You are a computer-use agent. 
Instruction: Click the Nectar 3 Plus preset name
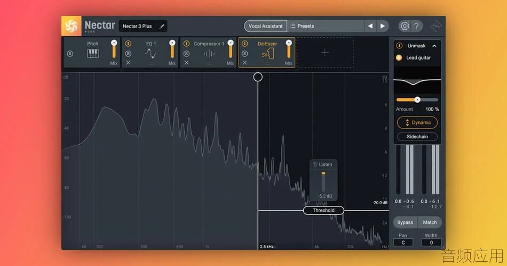coord(137,26)
